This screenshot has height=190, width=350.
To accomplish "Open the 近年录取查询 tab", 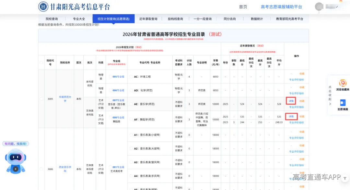I will pyautogui.click(x=148, y=19).
